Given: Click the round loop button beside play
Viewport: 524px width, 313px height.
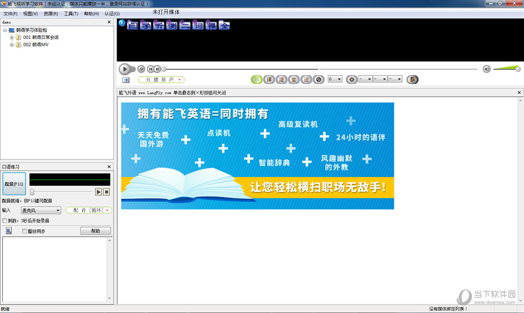Looking at the screenshot, I should point(141,69).
